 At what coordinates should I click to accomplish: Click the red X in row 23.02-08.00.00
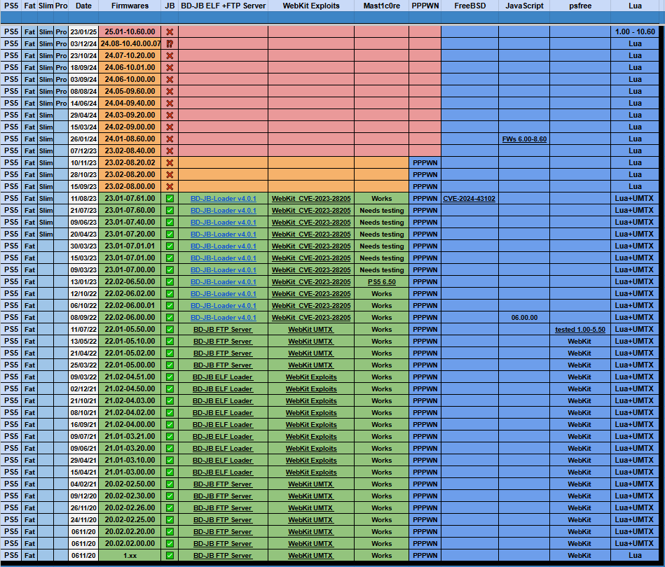(170, 186)
